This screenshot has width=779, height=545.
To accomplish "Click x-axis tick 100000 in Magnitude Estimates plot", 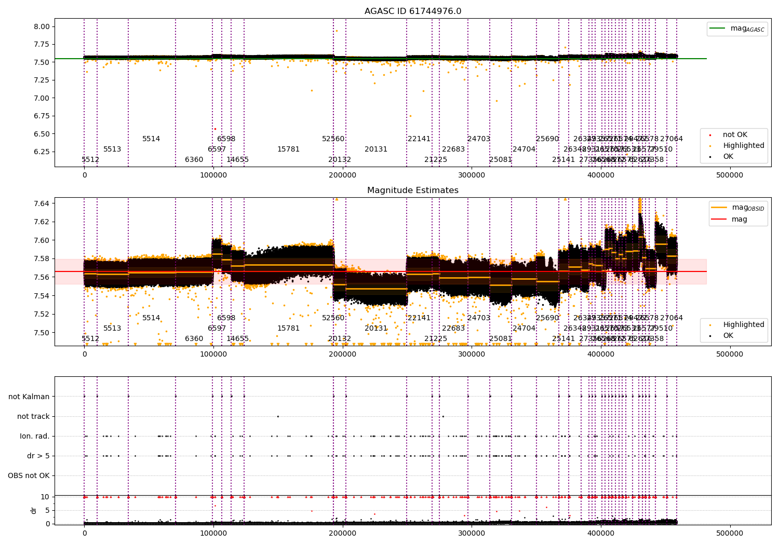I will [x=213, y=355].
